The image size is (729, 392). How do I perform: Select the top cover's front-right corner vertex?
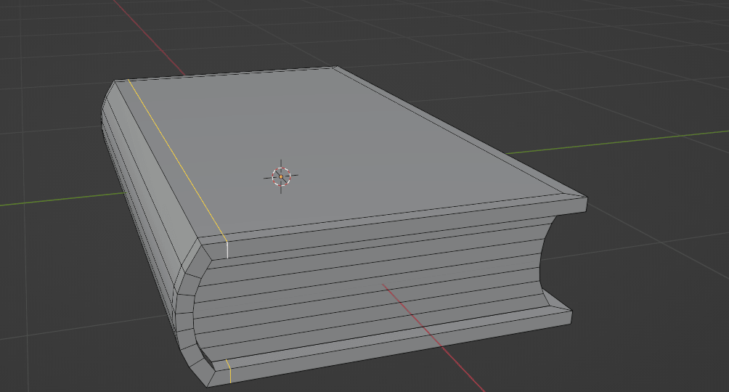pos(587,197)
